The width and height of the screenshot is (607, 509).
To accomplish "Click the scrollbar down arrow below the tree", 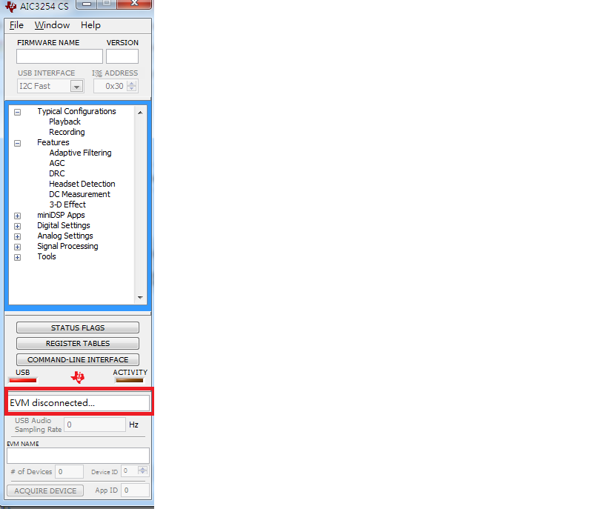I will (x=140, y=299).
